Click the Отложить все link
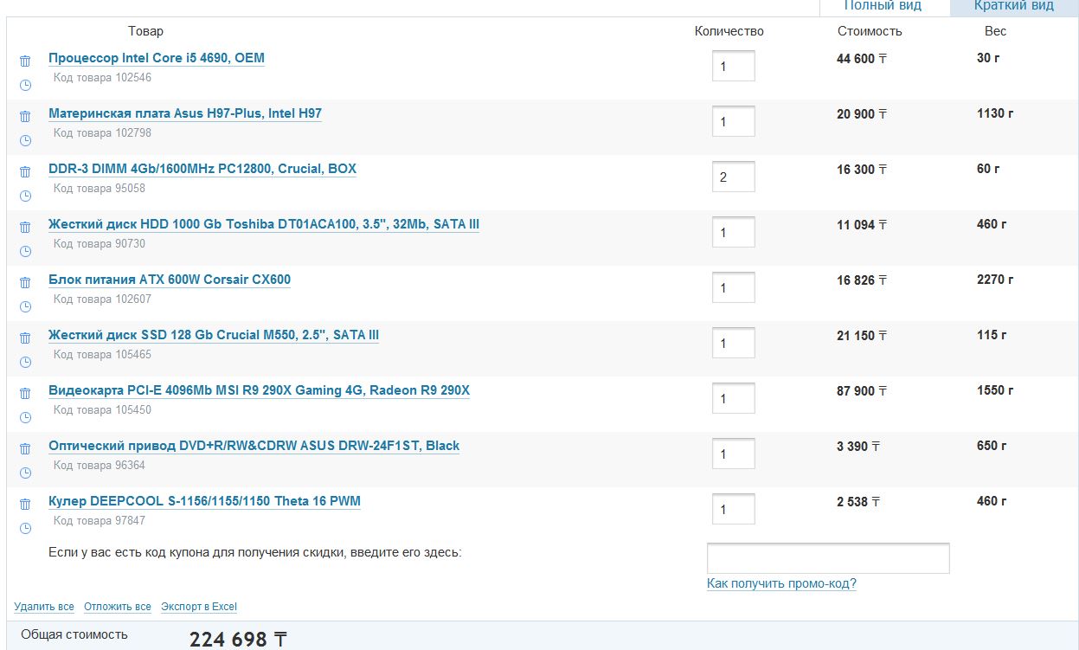This screenshot has width=1079, height=650. (x=118, y=607)
